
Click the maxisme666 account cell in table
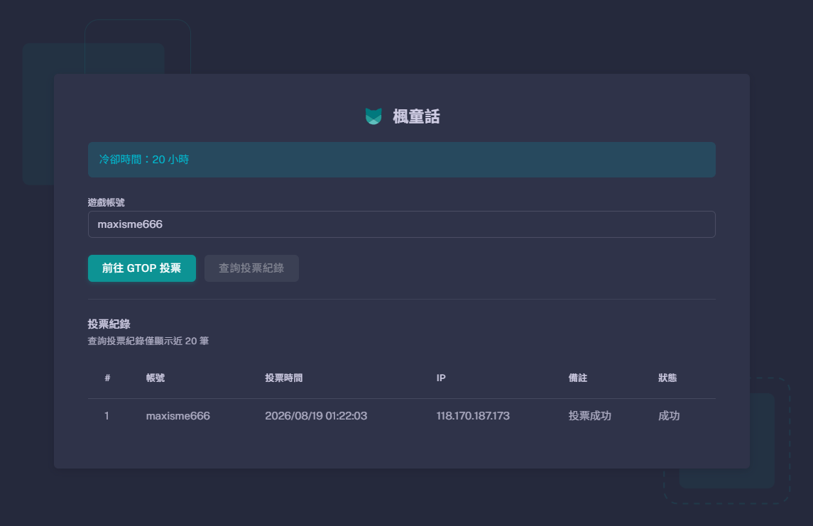[178, 416]
